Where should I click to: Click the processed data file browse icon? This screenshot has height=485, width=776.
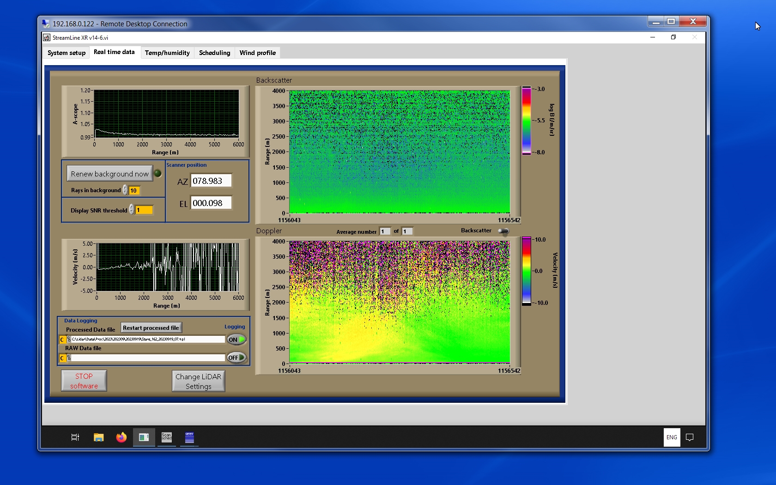[69, 339]
